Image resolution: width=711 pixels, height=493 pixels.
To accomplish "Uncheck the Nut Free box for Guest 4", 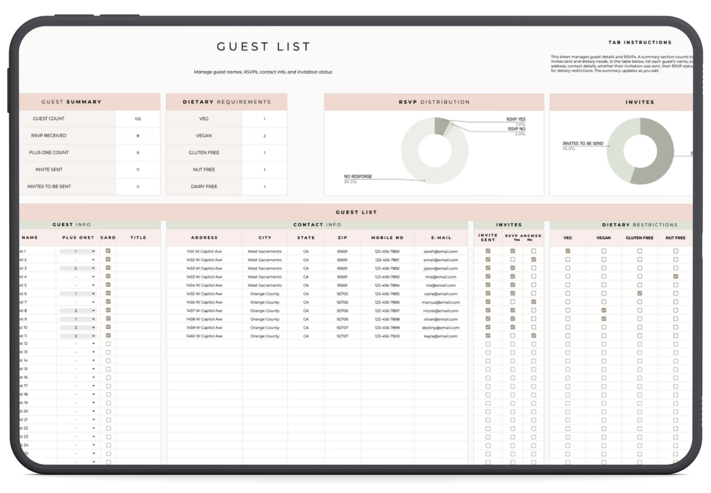I will (x=676, y=276).
